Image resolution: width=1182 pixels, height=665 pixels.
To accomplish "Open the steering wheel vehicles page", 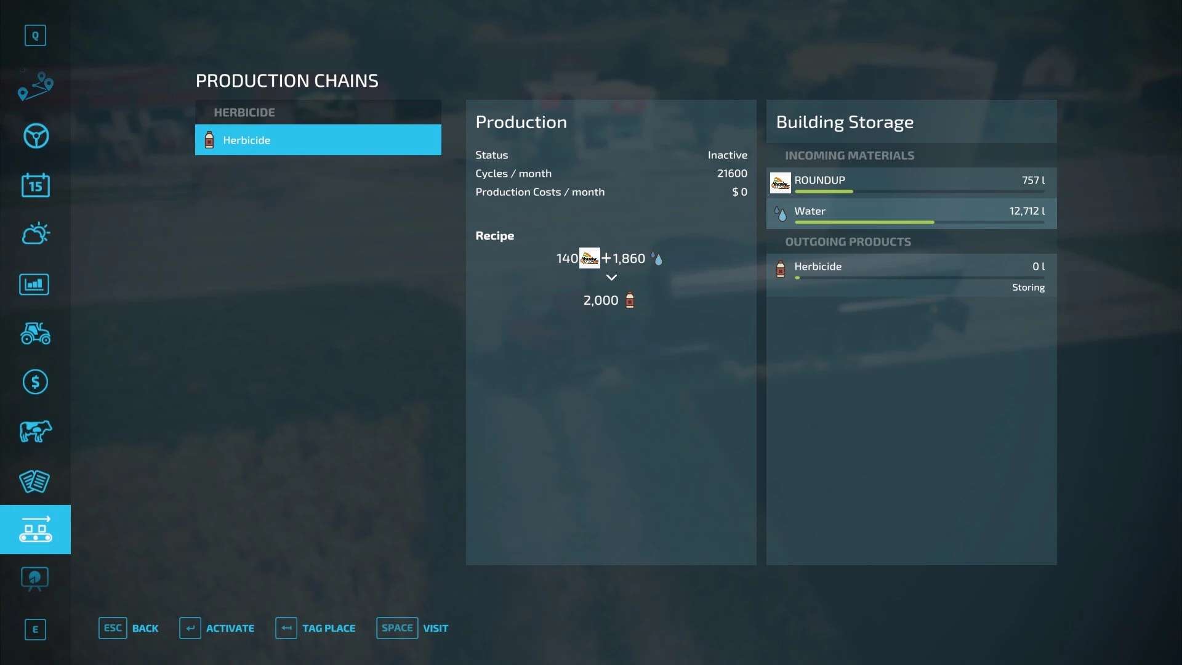I will pos(35,136).
